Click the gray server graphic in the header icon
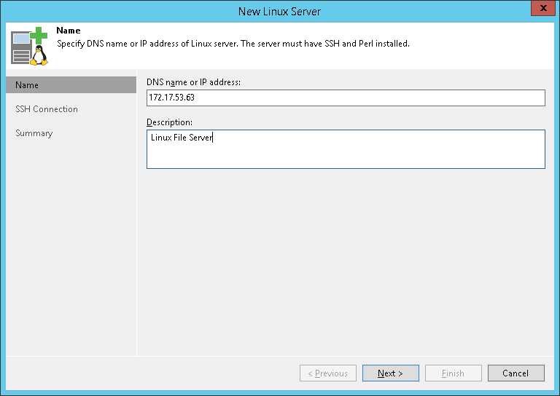Image resolution: width=560 pixels, height=396 pixels. (x=21, y=48)
